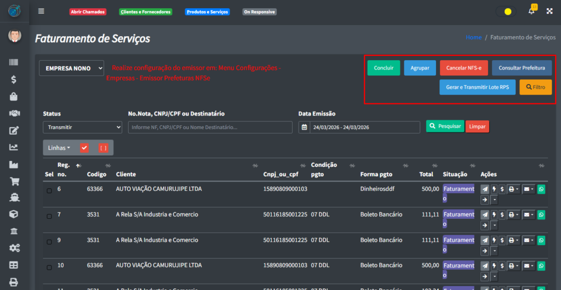Open the EMPRESA NONO company dropdown
This screenshot has height=290, width=561.
pos(71,68)
